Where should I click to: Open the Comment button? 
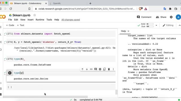coord(144,17)
